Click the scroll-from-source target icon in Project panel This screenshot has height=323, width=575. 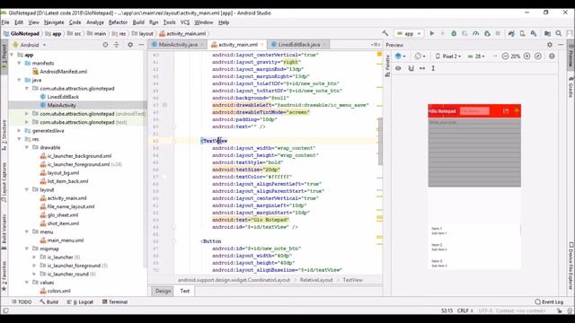pos(105,45)
